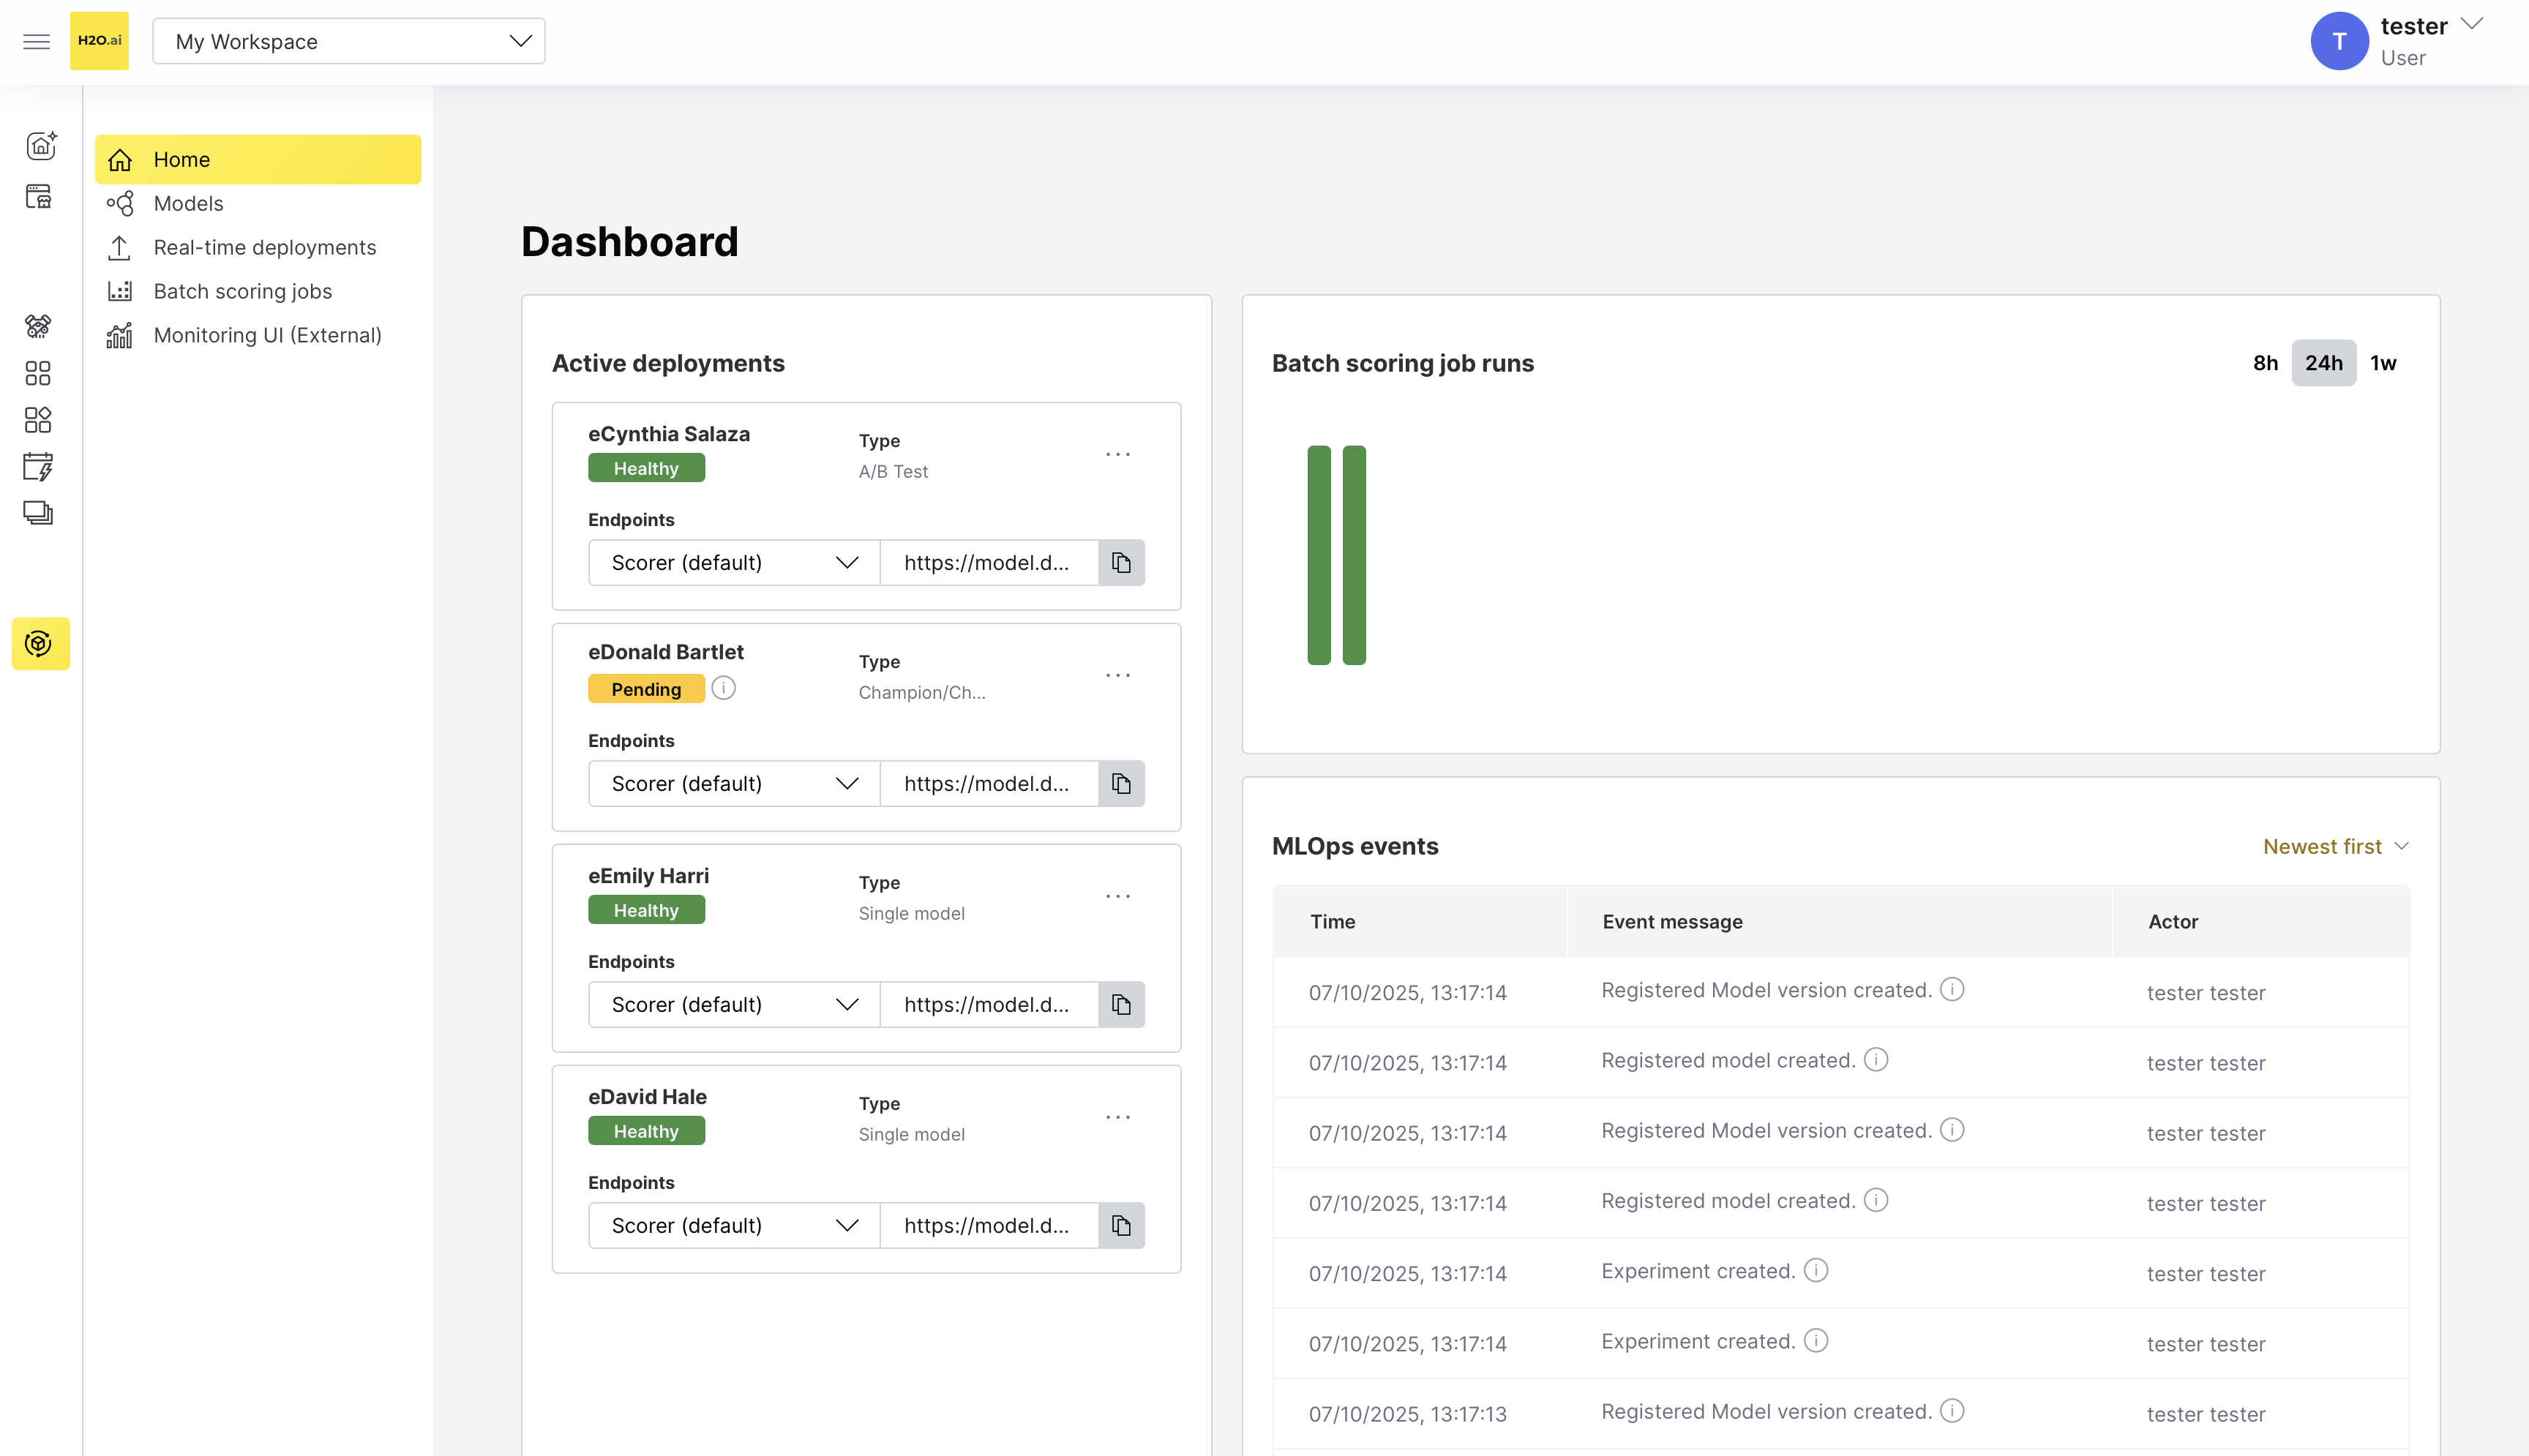Open the highlighted MLOps icon in the left rail
Image resolution: width=2529 pixels, height=1456 pixels.
tap(40, 643)
